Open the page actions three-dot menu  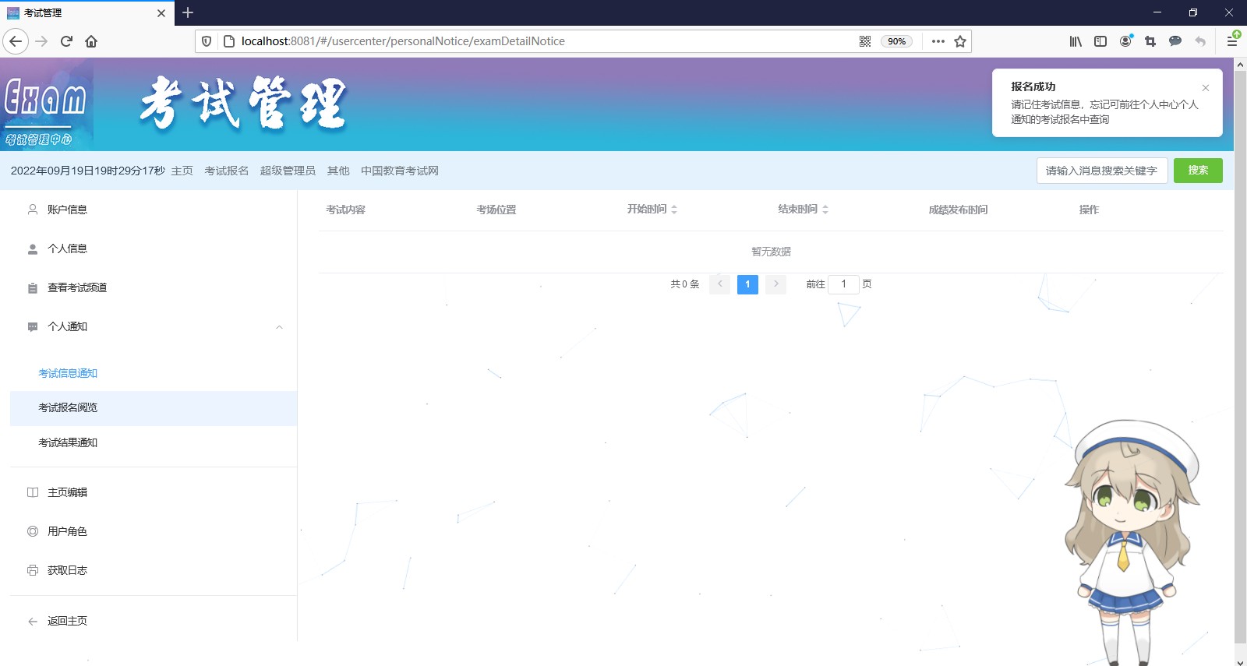[x=938, y=41]
